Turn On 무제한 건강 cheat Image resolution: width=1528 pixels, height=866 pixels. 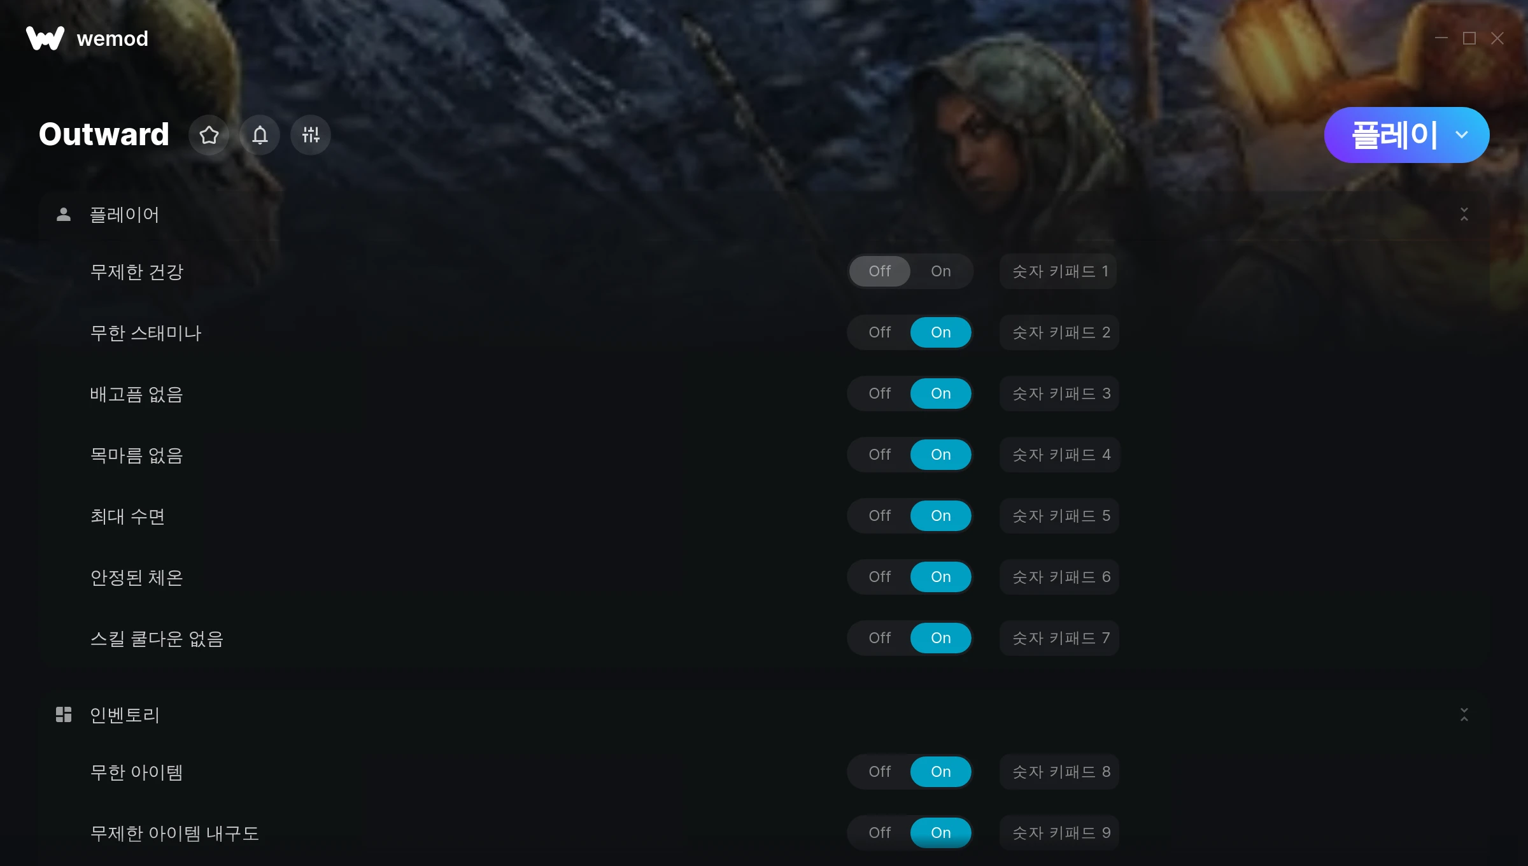coord(941,271)
